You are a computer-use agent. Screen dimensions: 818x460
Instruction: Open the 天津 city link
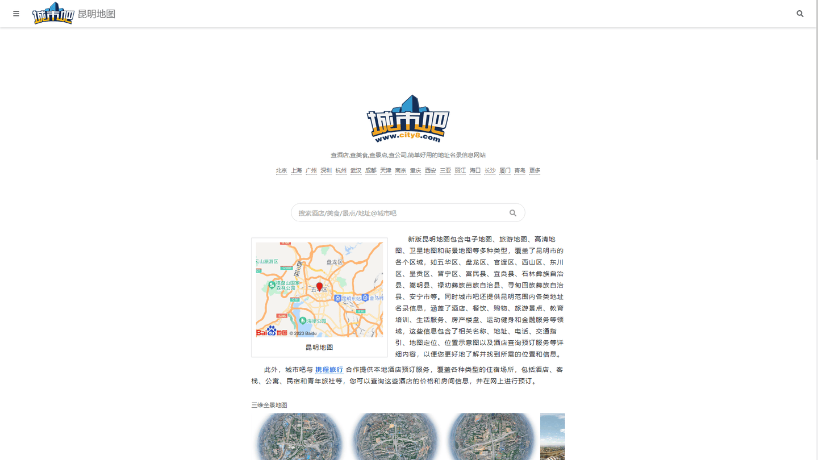click(x=386, y=170)
